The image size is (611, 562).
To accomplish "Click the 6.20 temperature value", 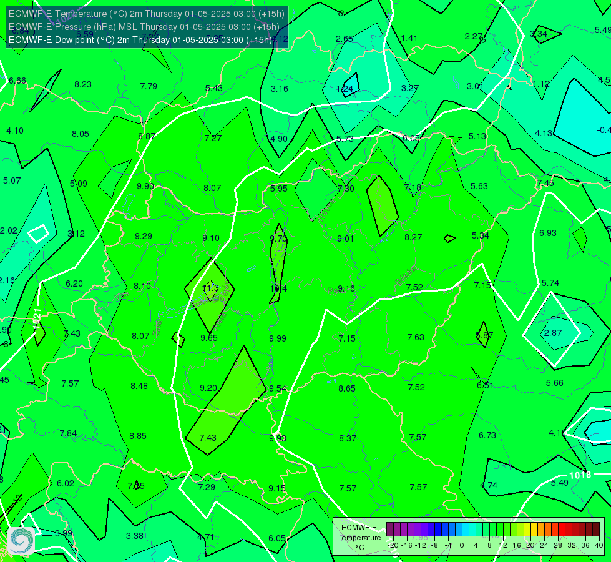I will [74, 284].
